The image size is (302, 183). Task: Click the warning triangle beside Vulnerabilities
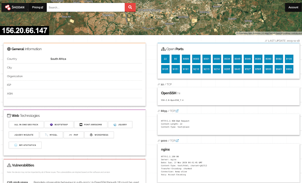(x=9, y=165)
